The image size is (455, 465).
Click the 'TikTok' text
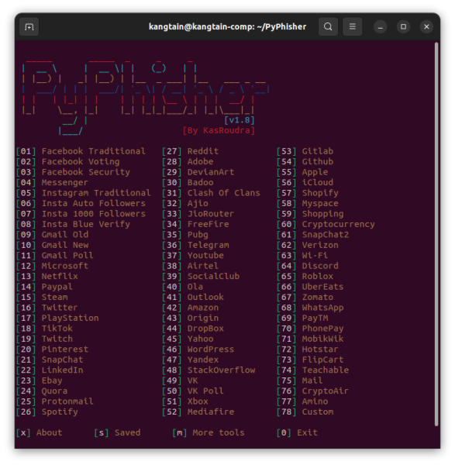[57, 329]
